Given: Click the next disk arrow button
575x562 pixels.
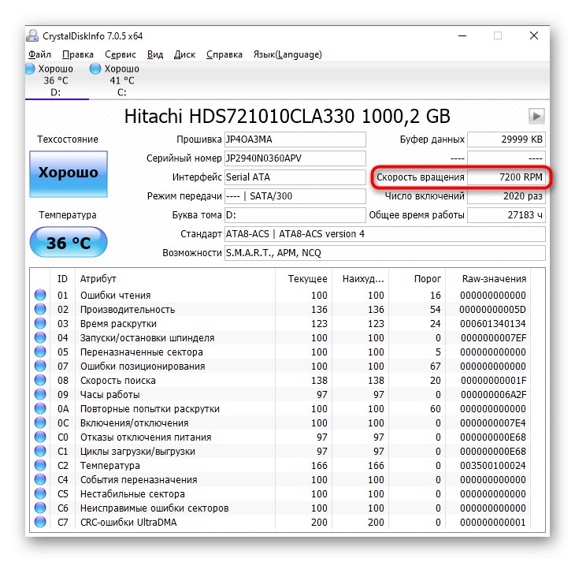Looking at the screenshot, I should click(x=536, y=117).
